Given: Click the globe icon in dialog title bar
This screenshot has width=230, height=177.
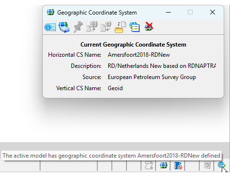Looking at the screenshot, I should coord(50,12).
